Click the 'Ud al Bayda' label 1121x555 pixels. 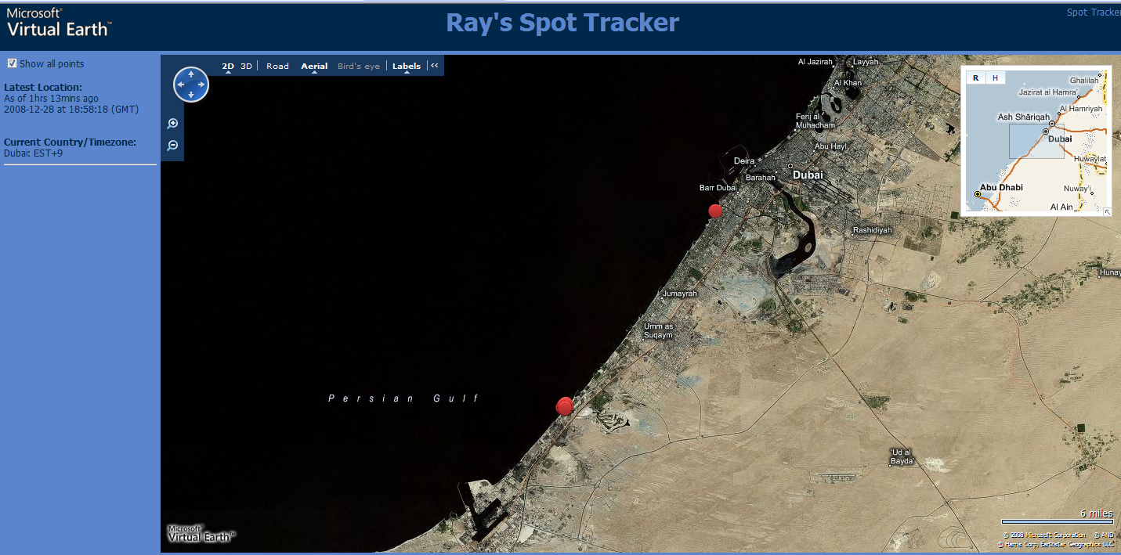902,456
